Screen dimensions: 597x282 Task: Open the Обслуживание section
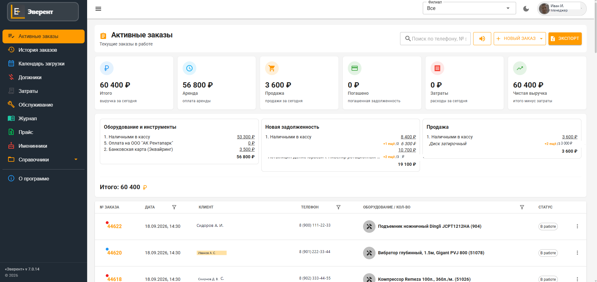coord(44,105)
